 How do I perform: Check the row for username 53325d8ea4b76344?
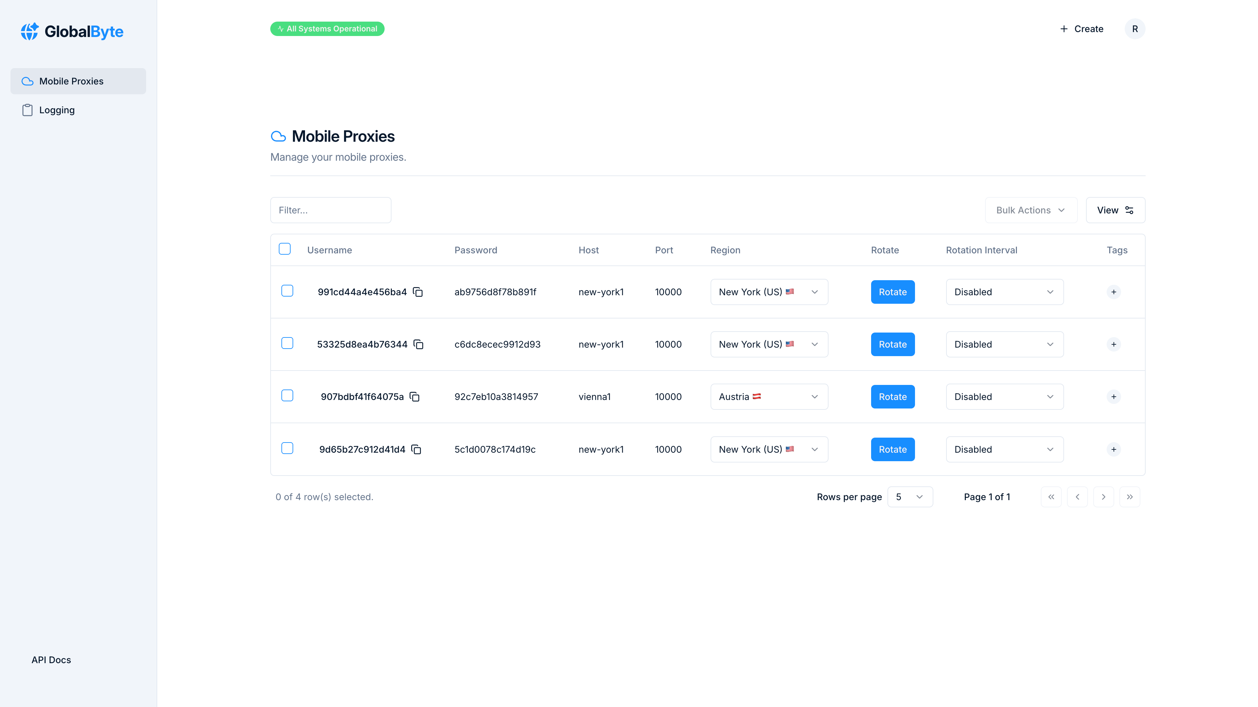pos(287,343)
